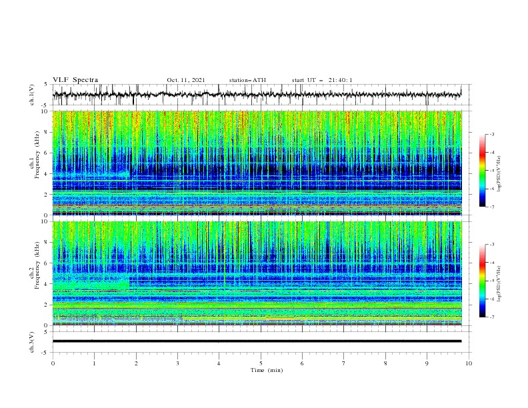Click the "-3" tick on lower colorbar
Viewport: 528px width, 408px height.
[x=492, y=245]
